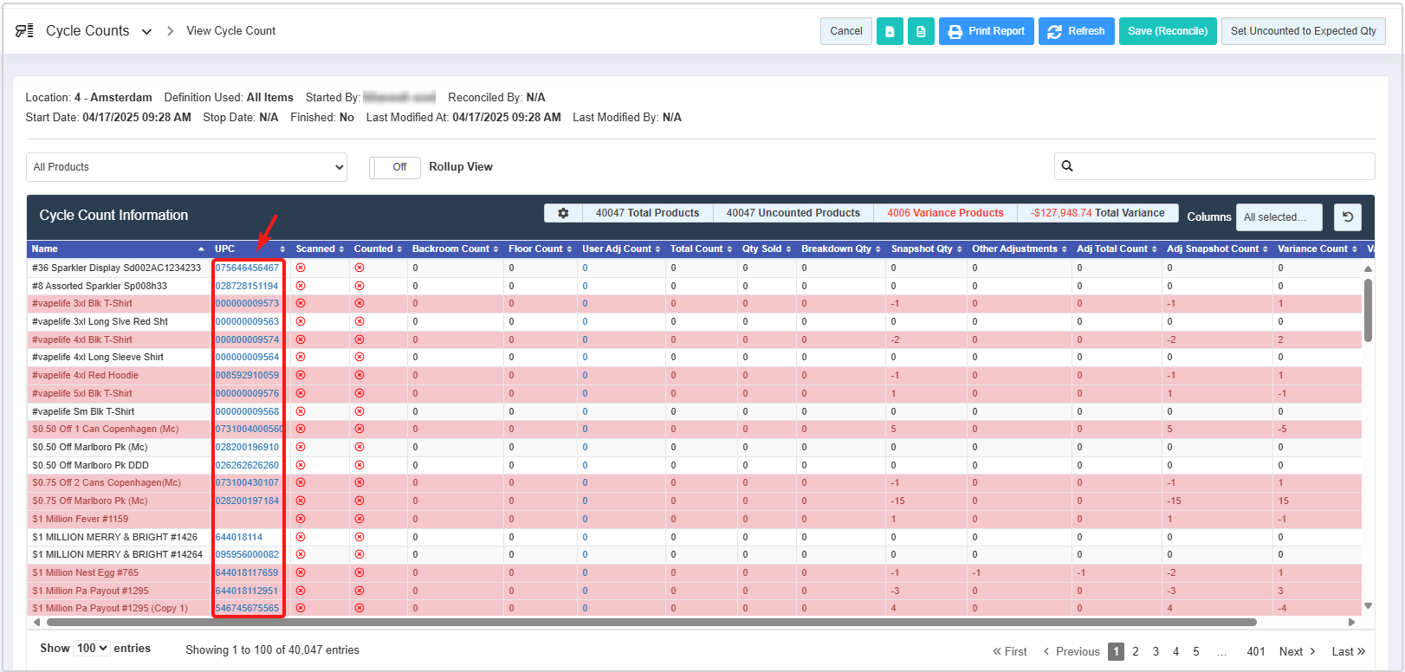Change the Show entries count dropdown
The width and height of the screenshot is (1405, 672).
point(92,648)
